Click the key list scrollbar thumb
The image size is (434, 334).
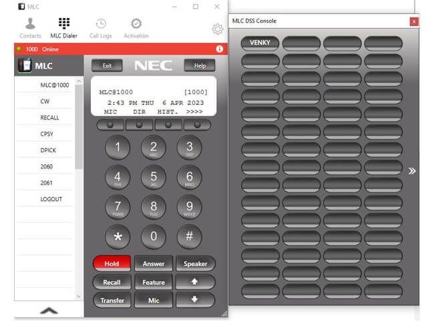[x=79, y=126]
